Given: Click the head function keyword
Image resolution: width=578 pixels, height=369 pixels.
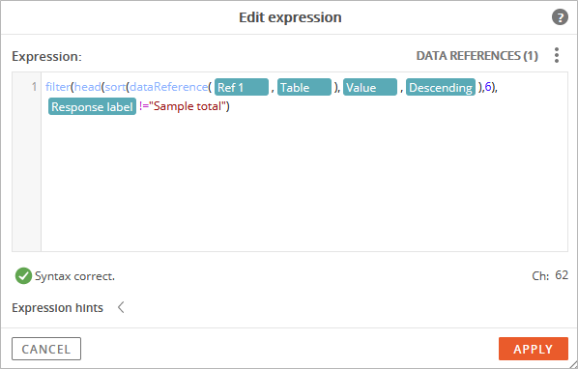Looking at the screenshot, I should pos(87,87).
